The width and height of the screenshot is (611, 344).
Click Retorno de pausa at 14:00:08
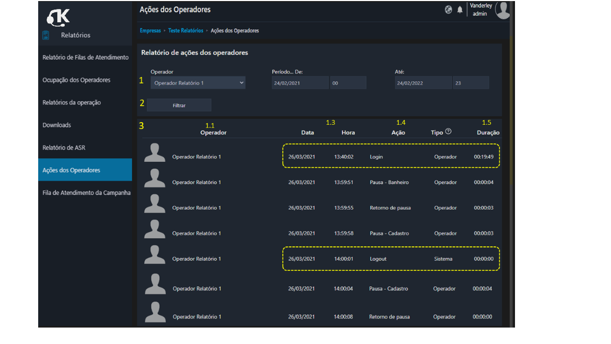pos(389,317)
